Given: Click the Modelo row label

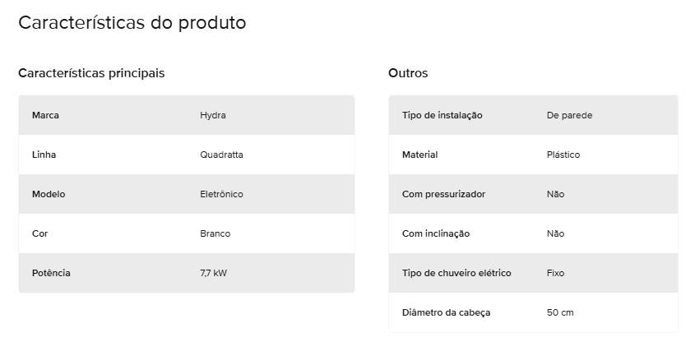Looking at the screenshot, I should (x=49, y=194).
